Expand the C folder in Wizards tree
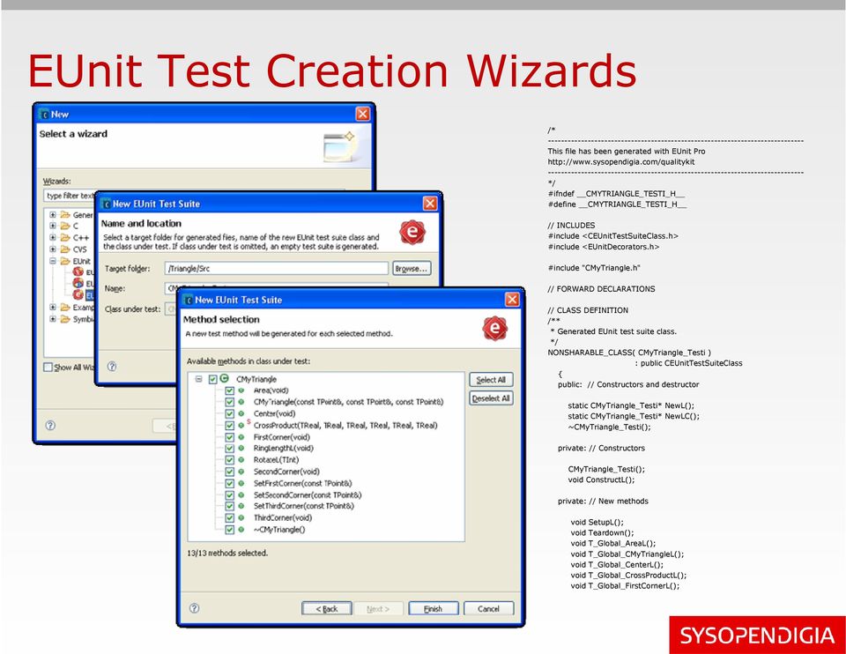The height and width of the screenshot is (654, 846). [52, 226]
